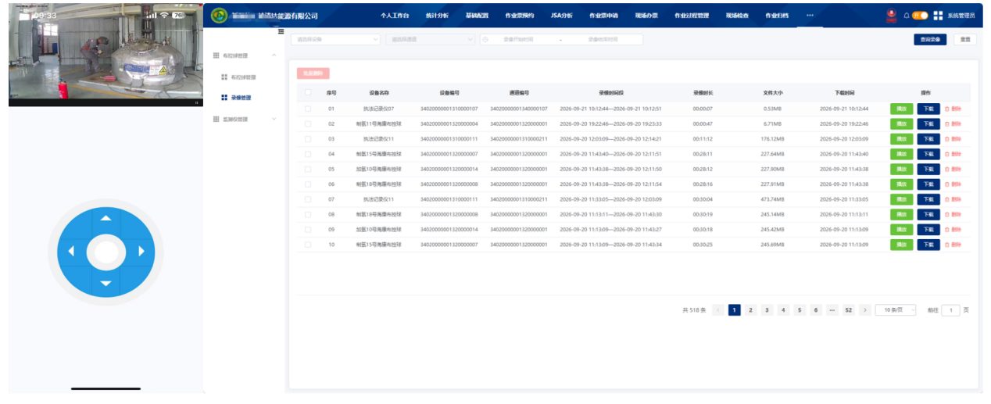Delete recording row 02 via trash icon
Viewport: 991px width, 404px height.
947,123
